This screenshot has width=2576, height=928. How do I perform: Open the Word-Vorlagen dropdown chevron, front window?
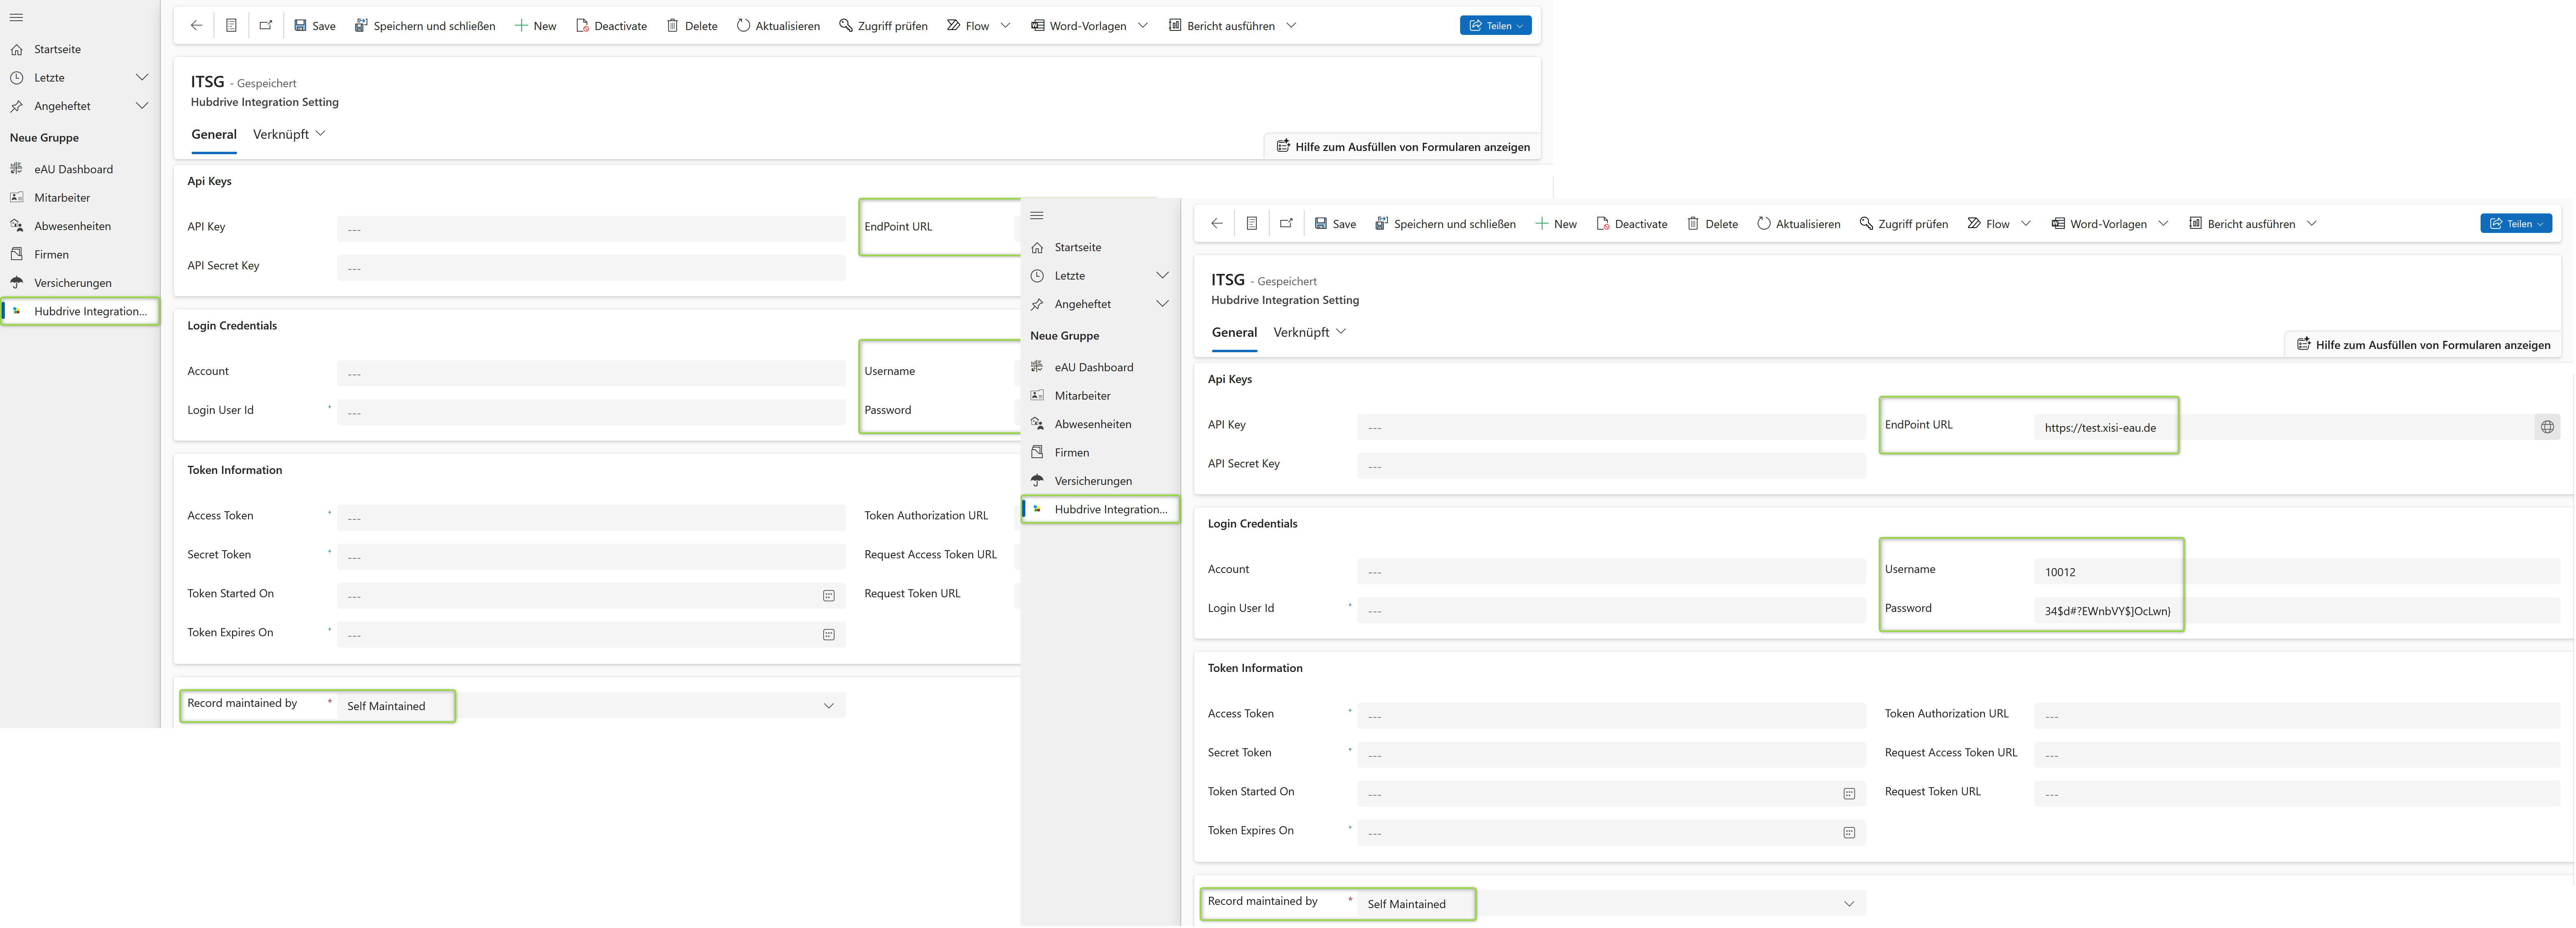(x=2163, y=224)
